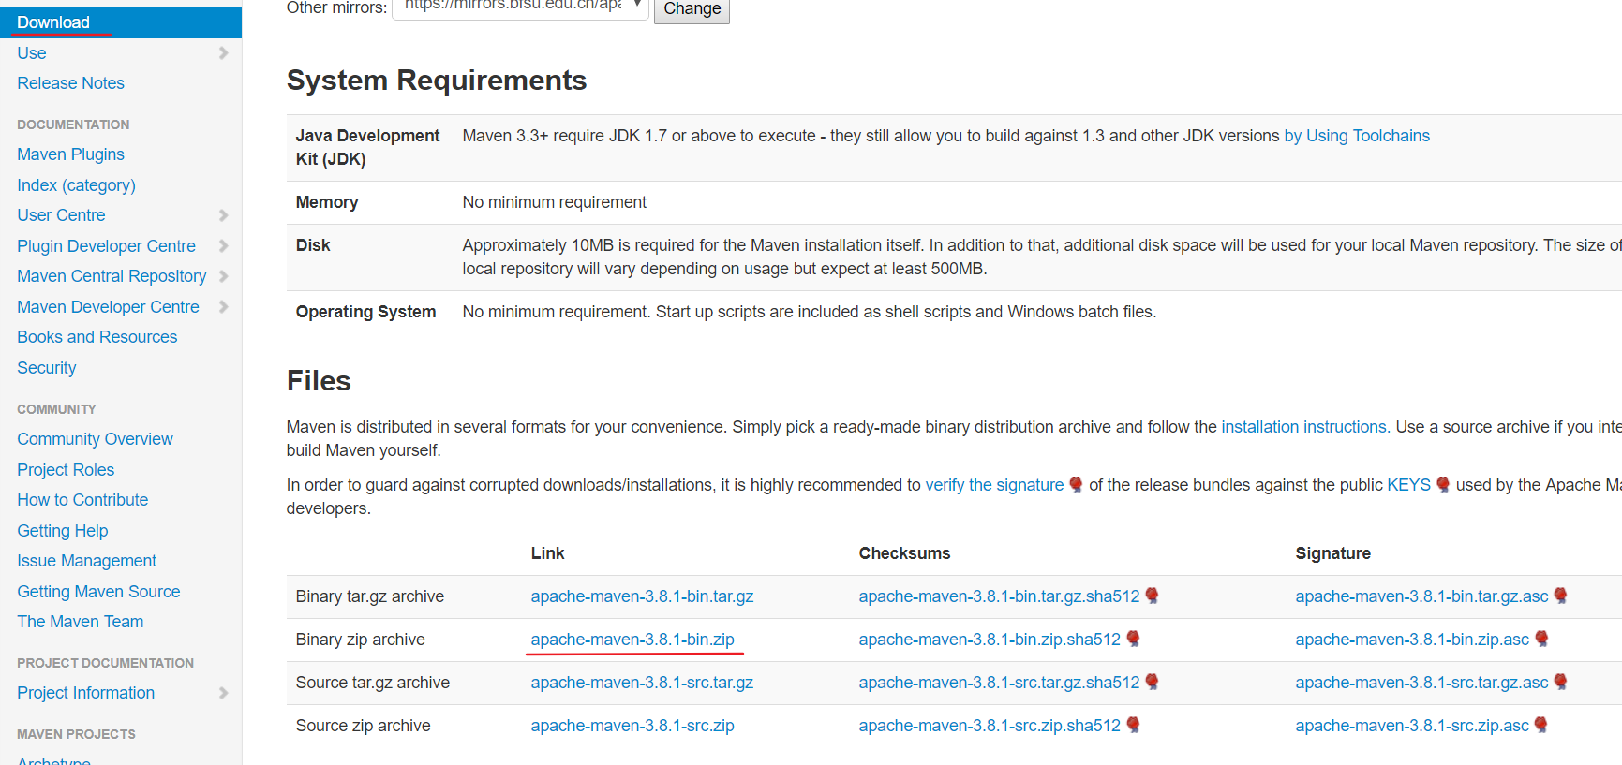1622x765 pixels.
Task: Expand the Use submenu arrow
Action: (223, 53)
